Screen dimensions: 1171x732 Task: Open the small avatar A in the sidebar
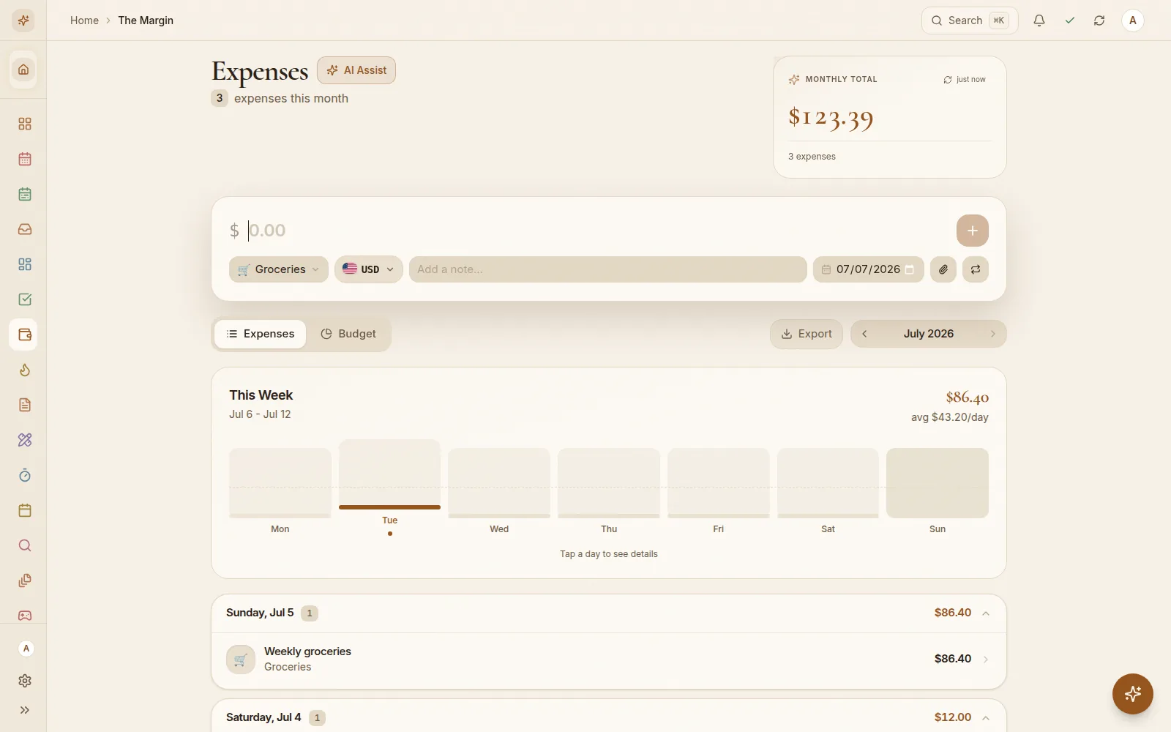(26, 649)
